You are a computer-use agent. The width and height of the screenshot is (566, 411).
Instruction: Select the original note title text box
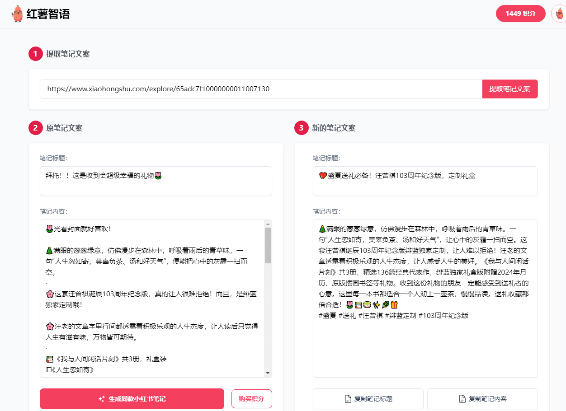[x=155, y=180]
